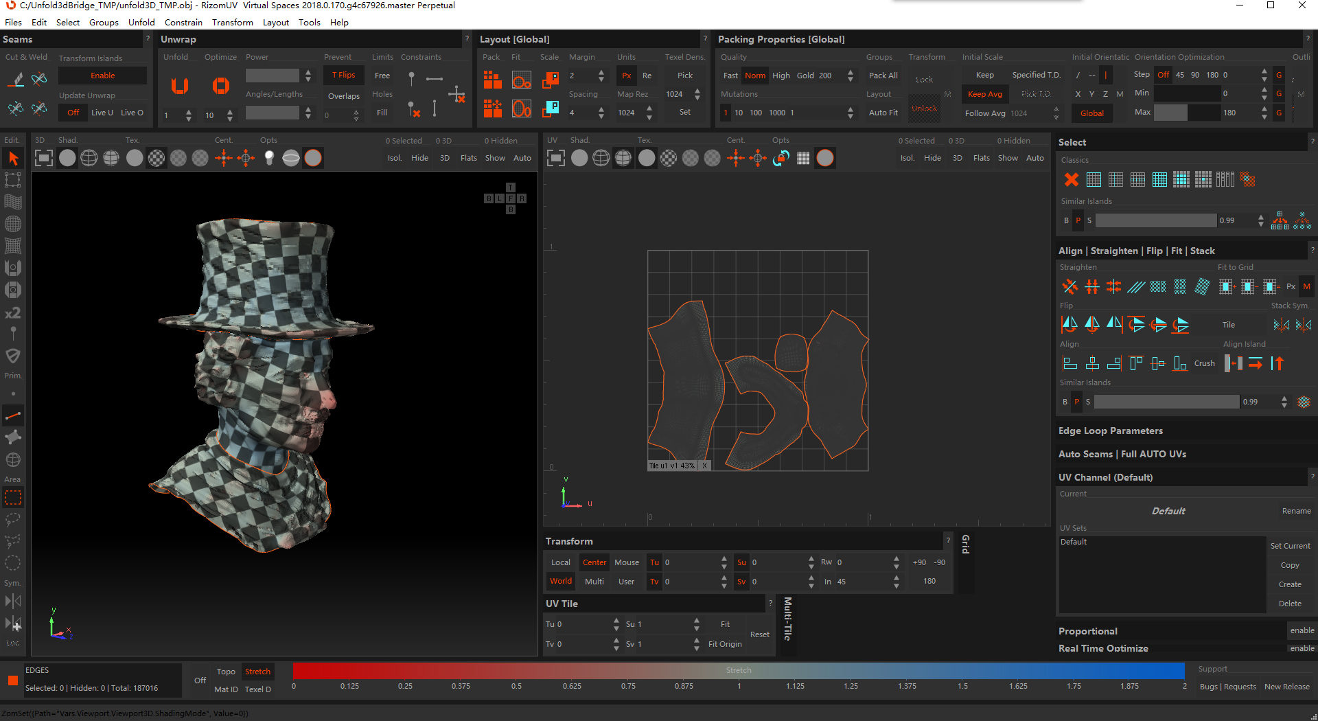Click the Auto Fit button
This screenshot has height=721, width=1318.
click(883, 113)
